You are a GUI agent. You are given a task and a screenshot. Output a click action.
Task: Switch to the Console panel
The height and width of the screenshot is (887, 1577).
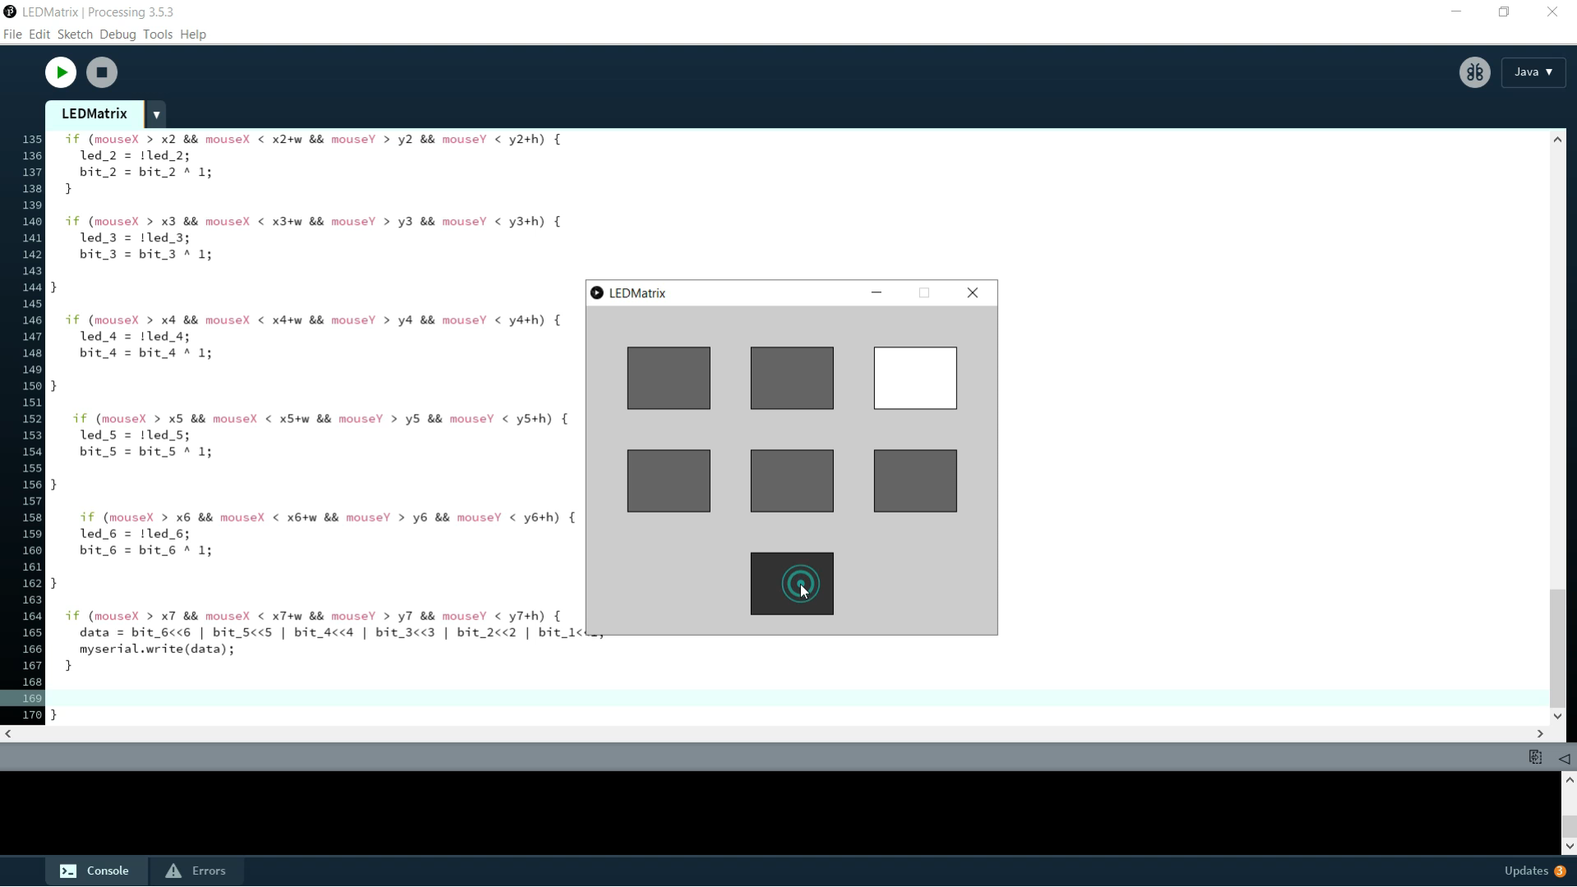point(96,871)
